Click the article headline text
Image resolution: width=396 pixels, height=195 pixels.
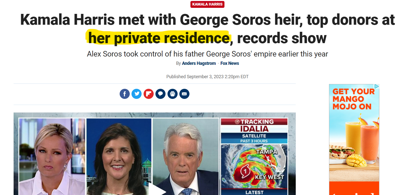click(x=207, y=29)
